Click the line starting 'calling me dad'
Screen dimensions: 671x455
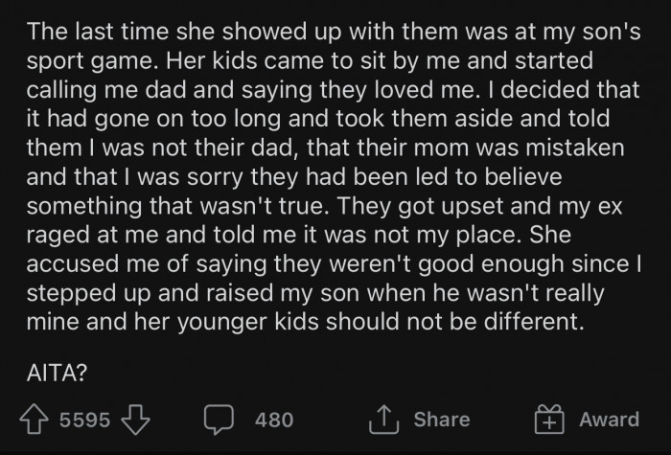click(333, 90)
